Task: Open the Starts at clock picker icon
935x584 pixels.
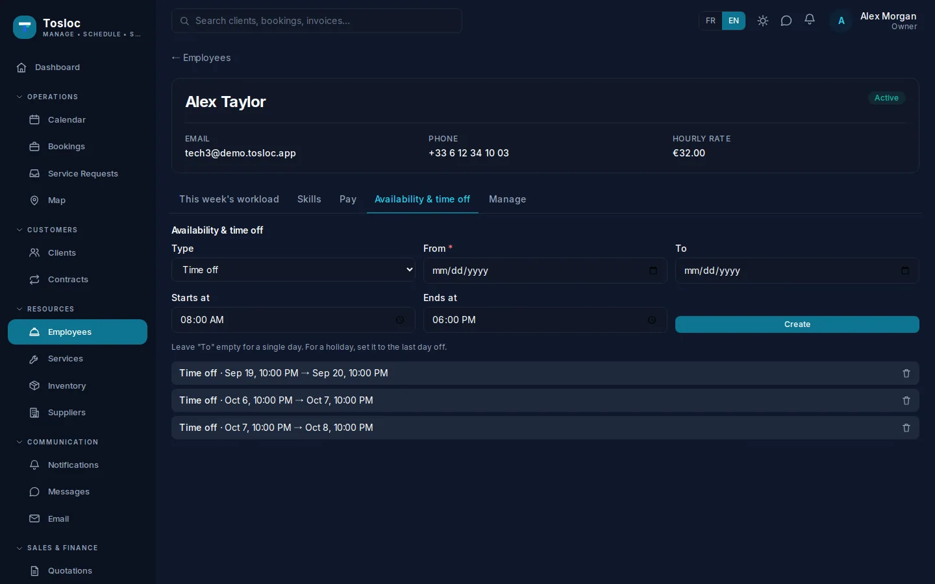Action: [400, 320]
